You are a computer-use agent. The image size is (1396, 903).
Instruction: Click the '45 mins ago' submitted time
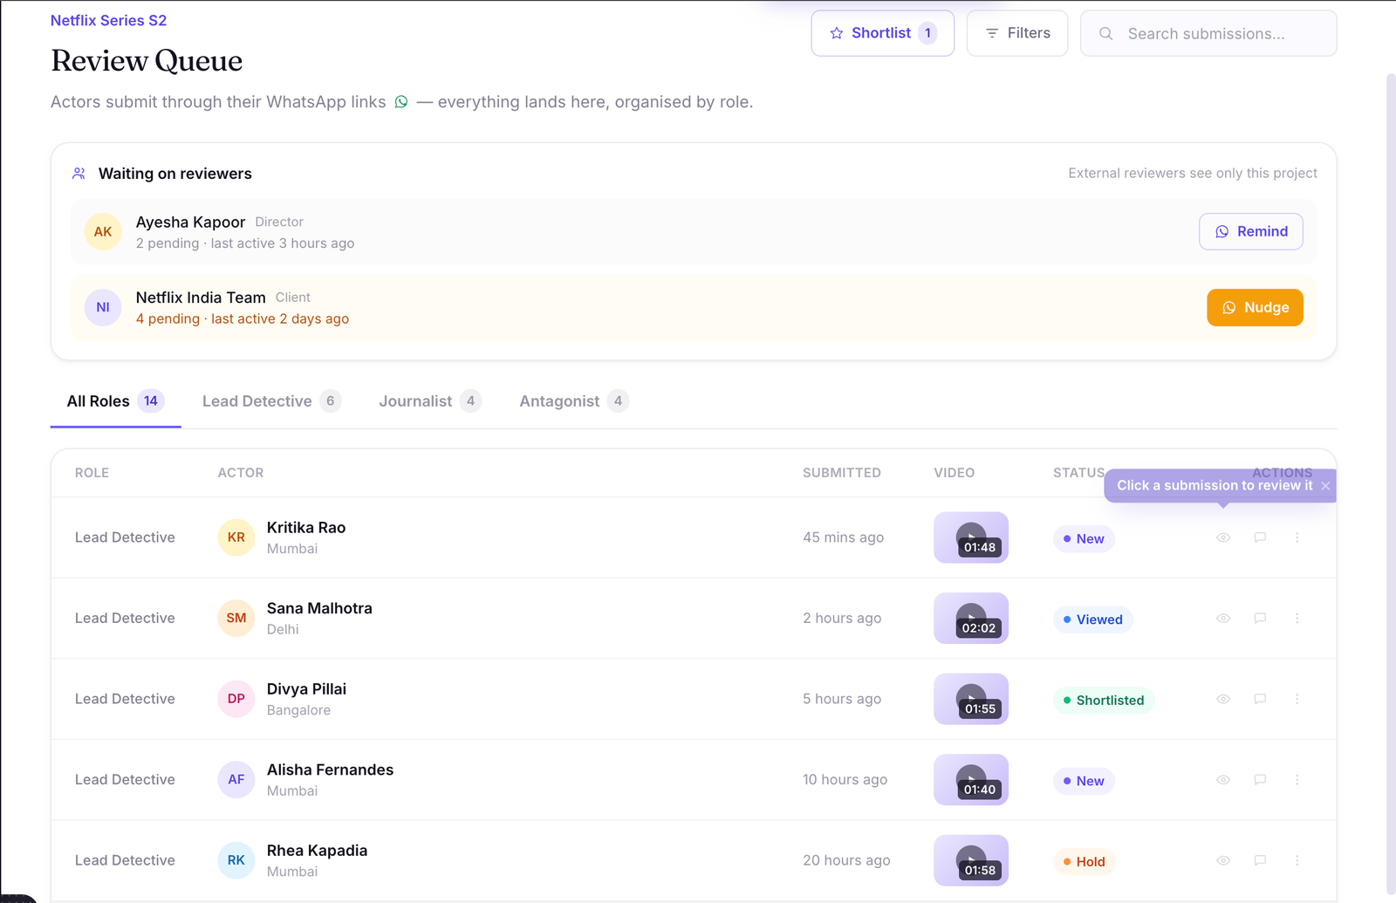tap(843, 537)
